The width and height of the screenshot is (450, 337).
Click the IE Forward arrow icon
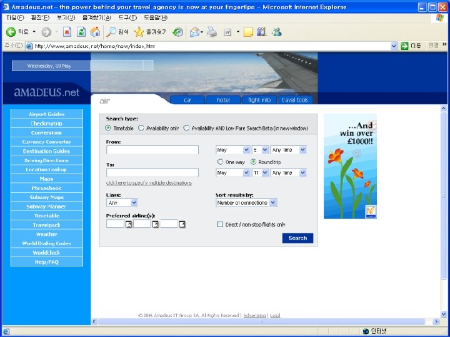(46, 32)
